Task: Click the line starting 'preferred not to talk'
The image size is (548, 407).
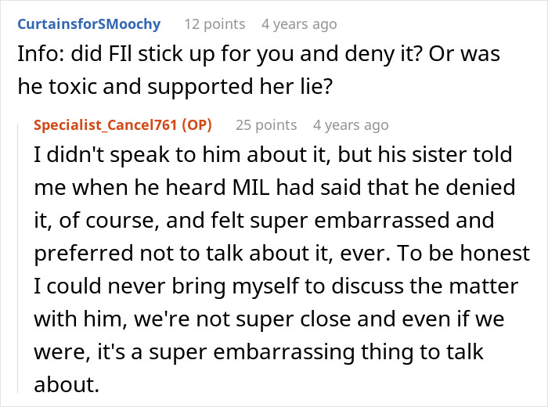Action: (x=282, y=254)
